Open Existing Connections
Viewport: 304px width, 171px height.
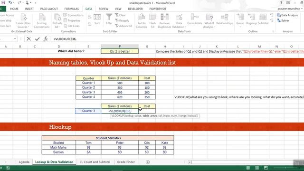pos(42,21)
